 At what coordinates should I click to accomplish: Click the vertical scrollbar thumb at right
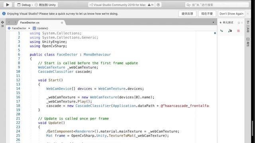pos(252,129)
